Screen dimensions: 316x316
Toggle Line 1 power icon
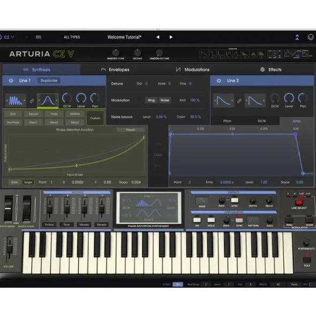click(11, 81)
